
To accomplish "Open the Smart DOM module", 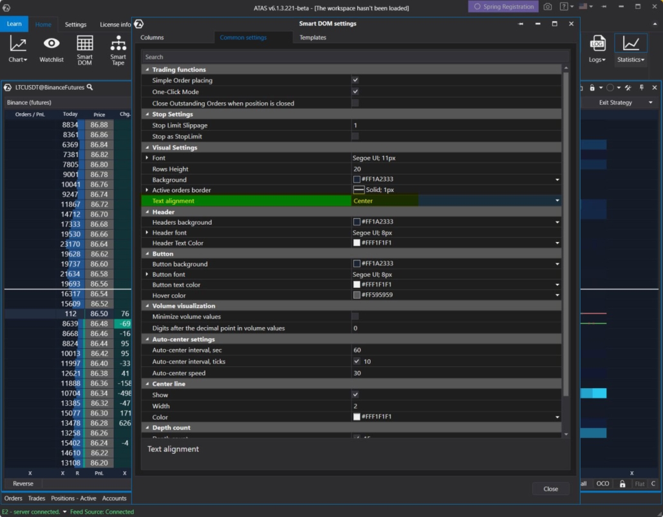I will coord(84,51).
